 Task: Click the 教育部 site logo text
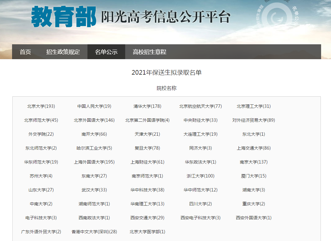64,17
